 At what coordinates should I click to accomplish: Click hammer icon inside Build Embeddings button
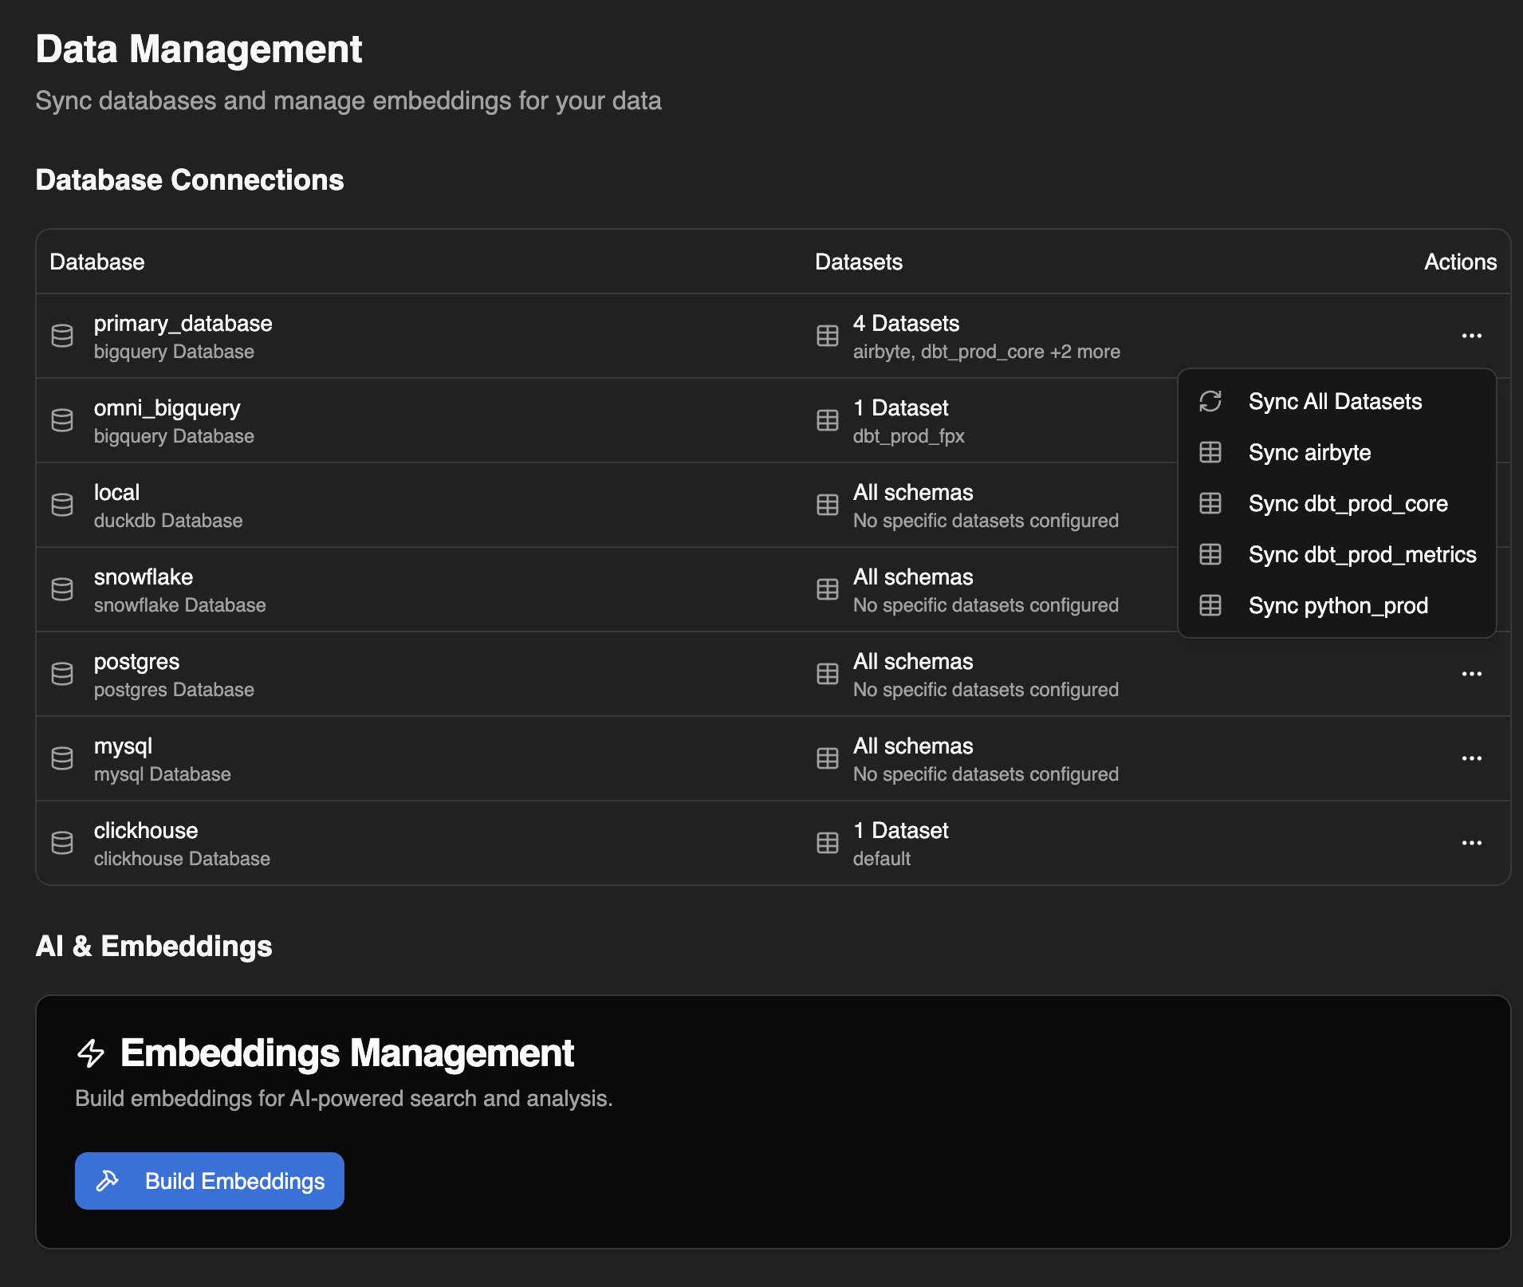[x=108, y=1181]
